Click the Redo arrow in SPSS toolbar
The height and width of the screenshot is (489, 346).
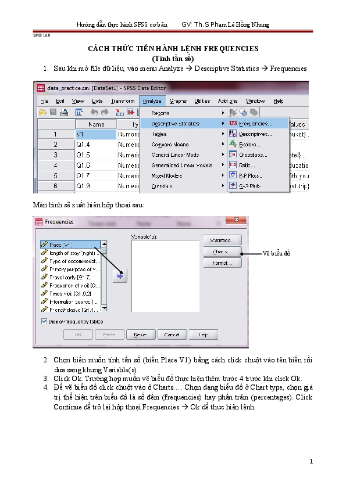pyautogui.click(x=105, y=112)
